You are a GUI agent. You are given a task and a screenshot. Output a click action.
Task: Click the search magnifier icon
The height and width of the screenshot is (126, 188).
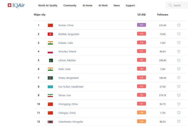click(170, 5)
